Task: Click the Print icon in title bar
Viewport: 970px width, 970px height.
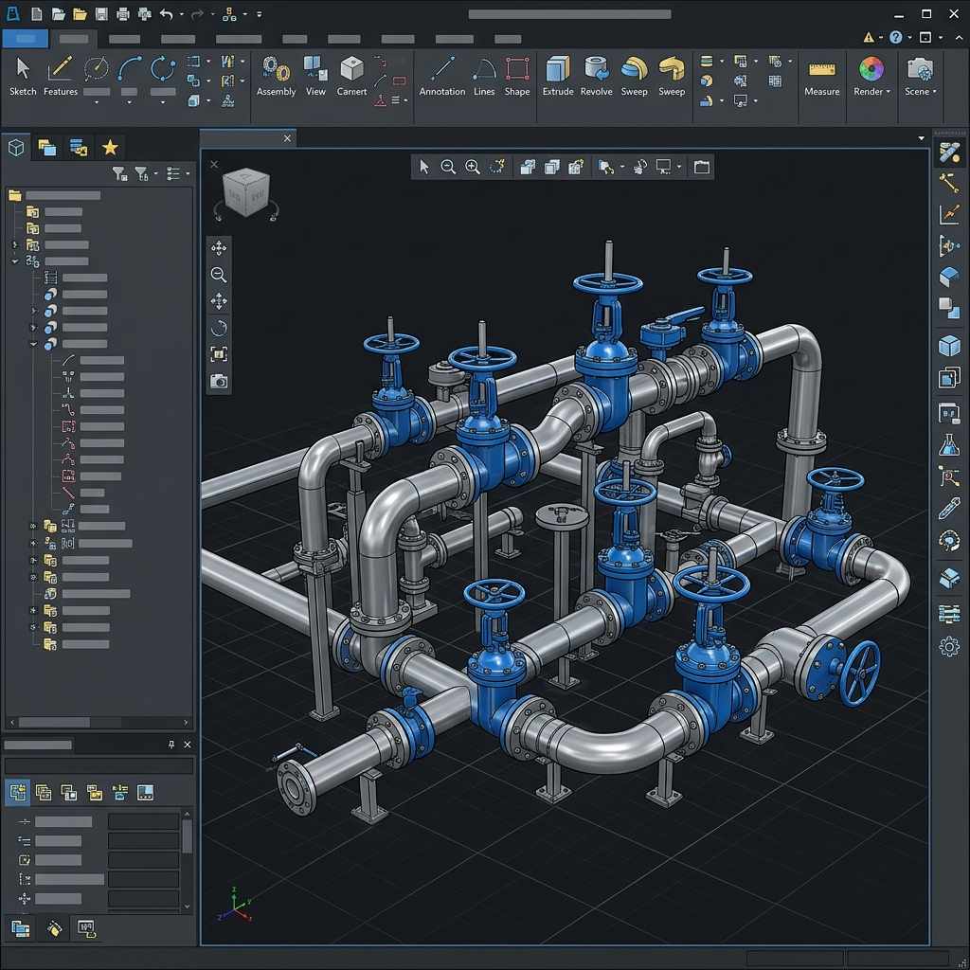Action: [x=123, y=13]
